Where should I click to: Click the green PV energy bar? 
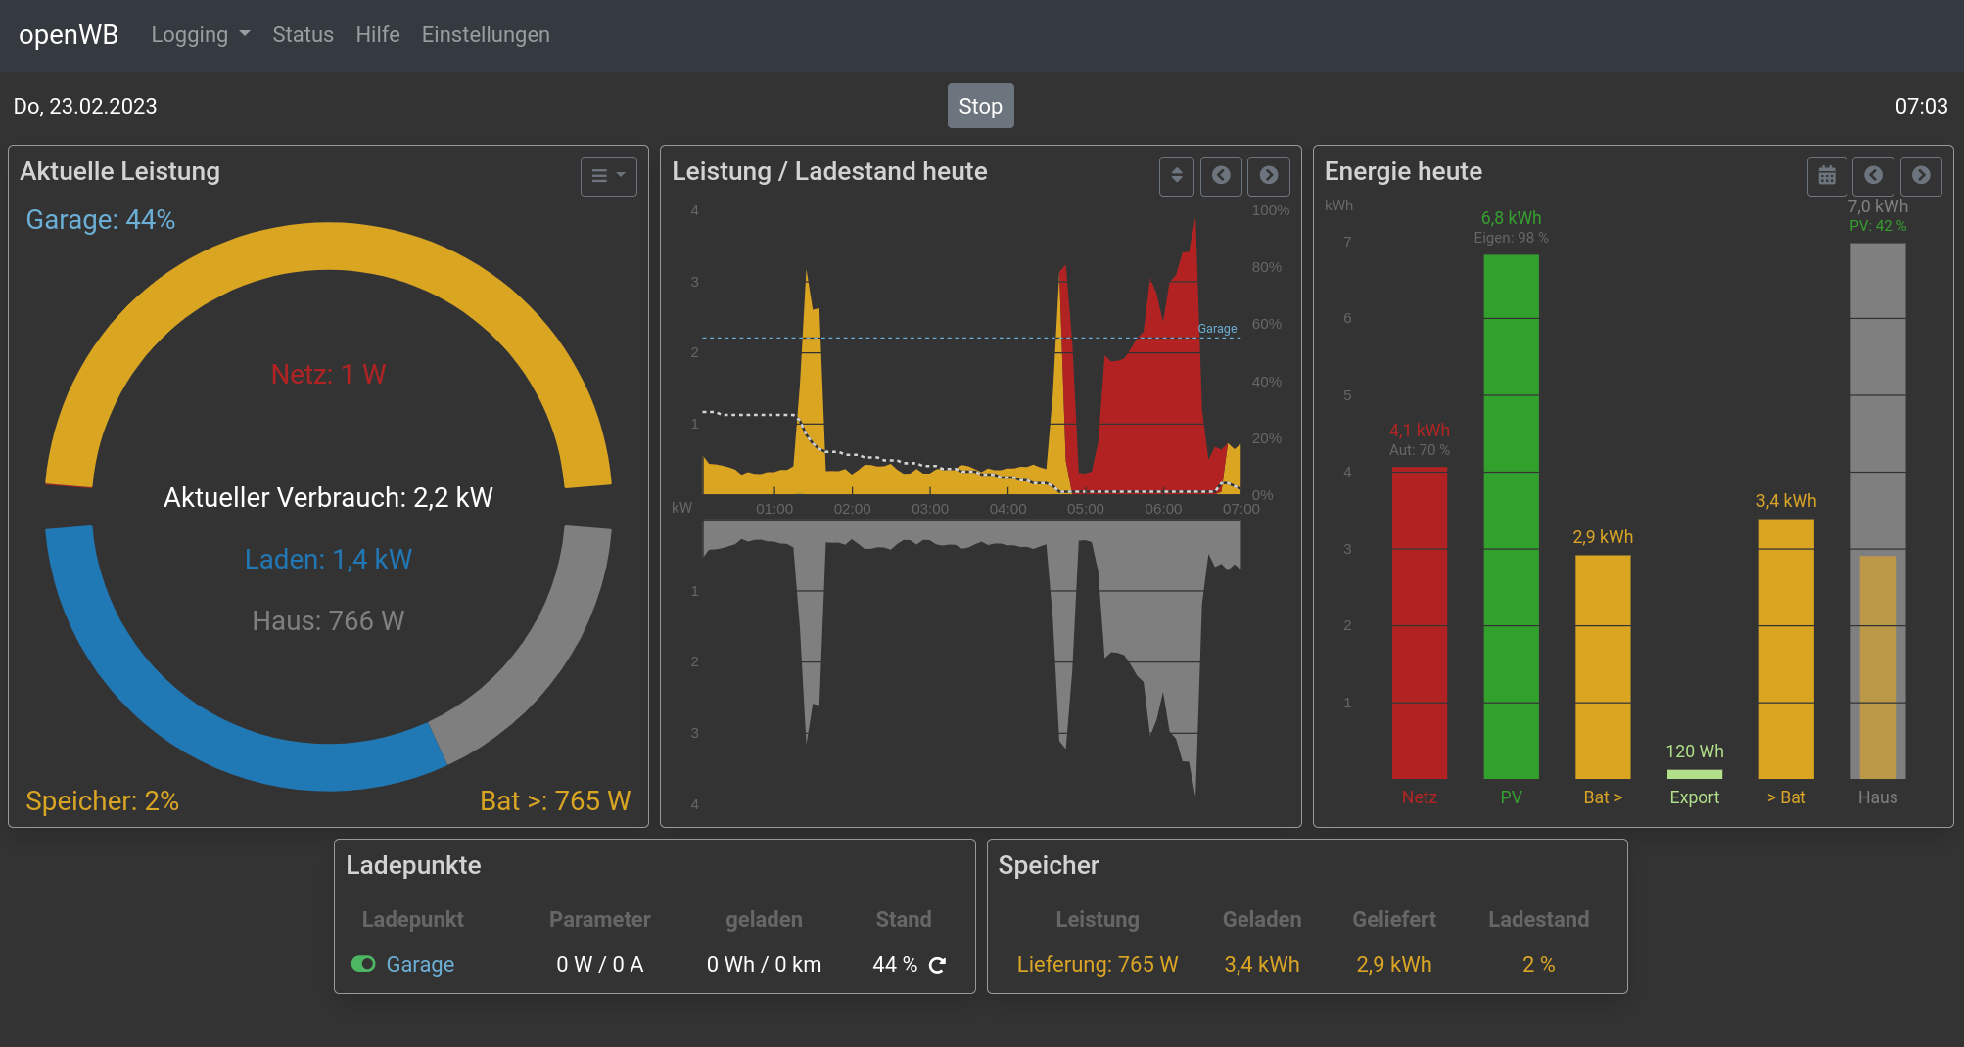click(x=1511, y=517)
